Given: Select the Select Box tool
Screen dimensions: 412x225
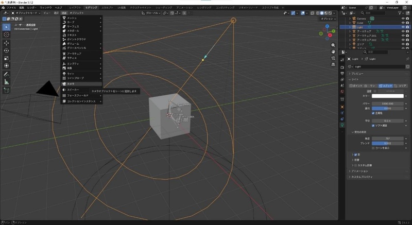Looking at the screenshot, I should point(7,27).
